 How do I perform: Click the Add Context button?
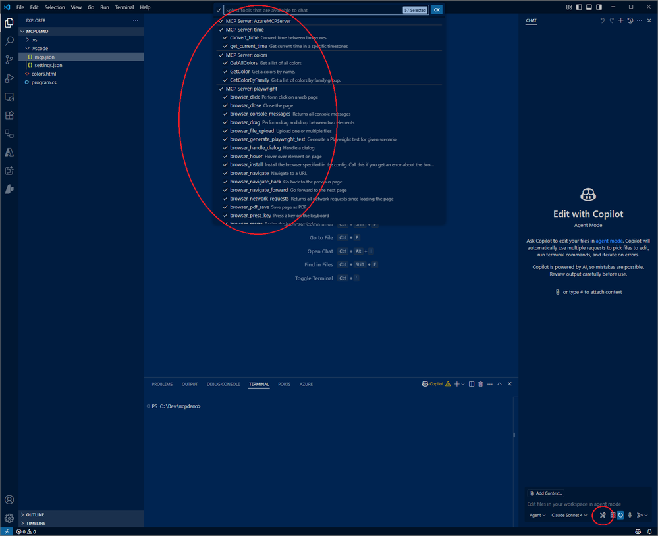coord(546,493)
